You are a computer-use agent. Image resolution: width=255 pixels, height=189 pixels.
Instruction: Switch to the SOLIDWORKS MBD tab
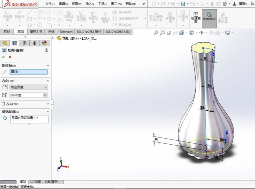(x=118, y=32)
